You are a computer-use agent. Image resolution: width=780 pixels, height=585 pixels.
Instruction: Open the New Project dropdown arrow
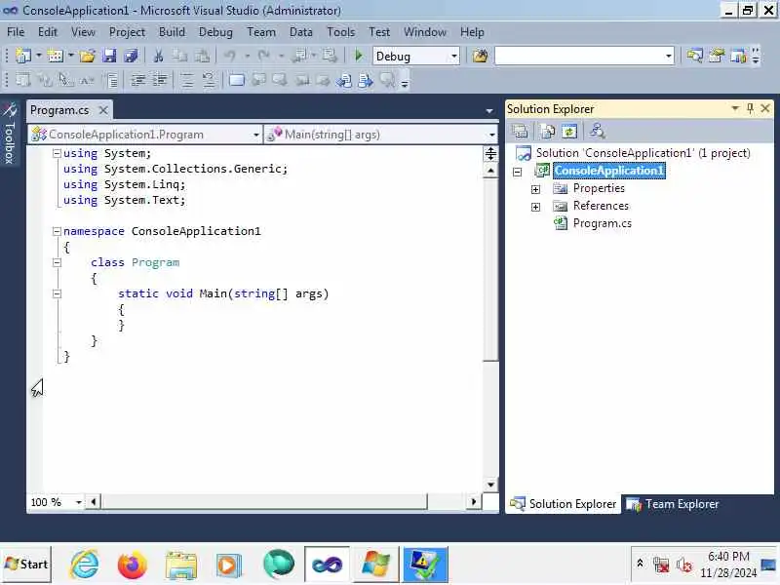(38, 56)
